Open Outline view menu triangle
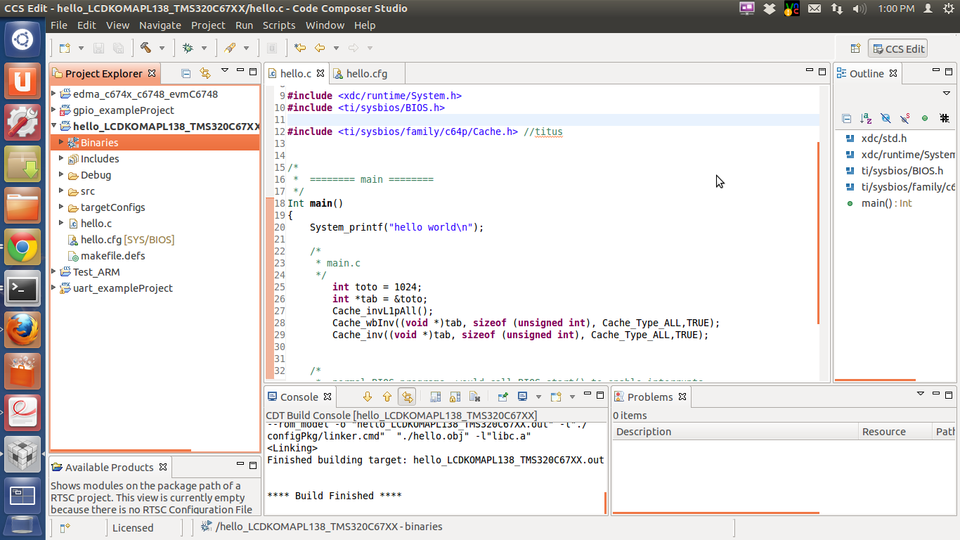This screenshot has width=960, height=540. click(946, 93)
